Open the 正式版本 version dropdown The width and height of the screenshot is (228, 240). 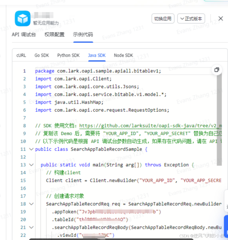(x=191, y=19)
